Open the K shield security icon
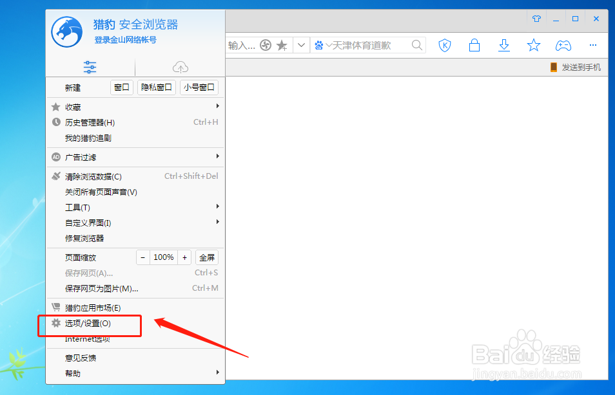The image size is (615, 395). click(x=444, y=46)
